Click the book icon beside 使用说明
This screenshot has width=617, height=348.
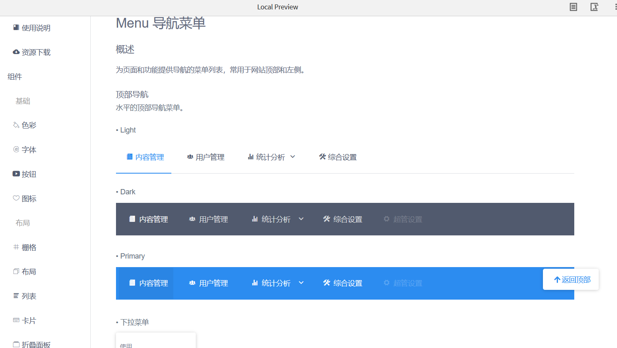16,28
